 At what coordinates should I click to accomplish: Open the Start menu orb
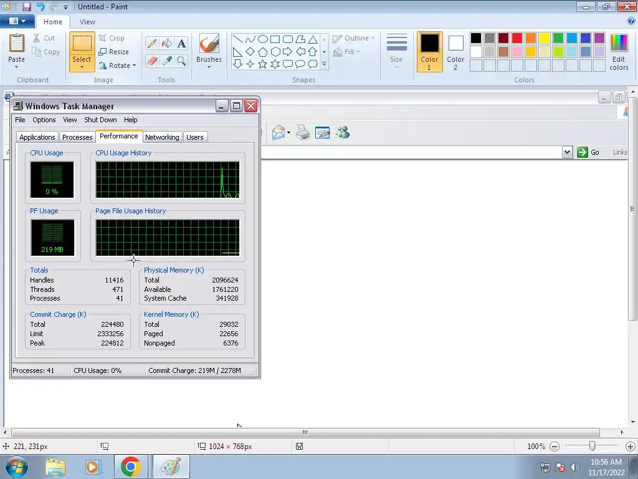[17, 467]
